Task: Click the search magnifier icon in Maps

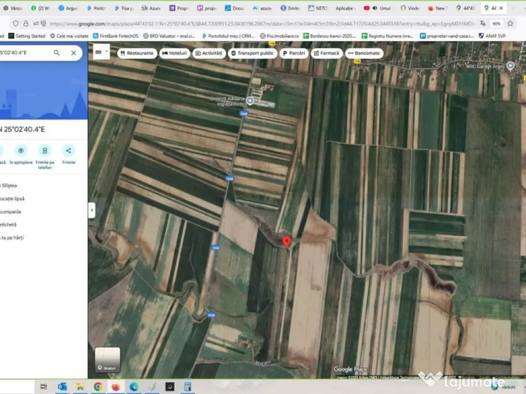Action: pyautogui.click(x=57, y=53)
